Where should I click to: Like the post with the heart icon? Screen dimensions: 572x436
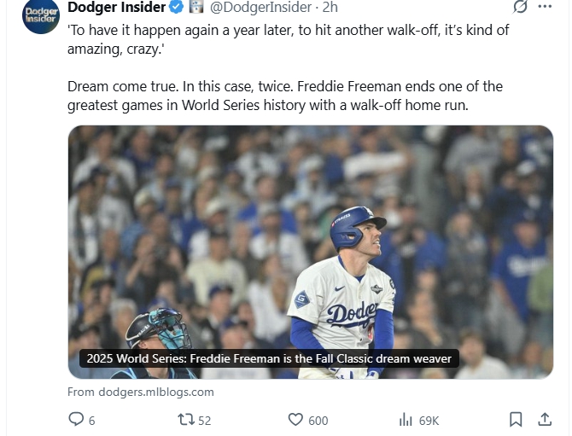[x=295, y=419]
